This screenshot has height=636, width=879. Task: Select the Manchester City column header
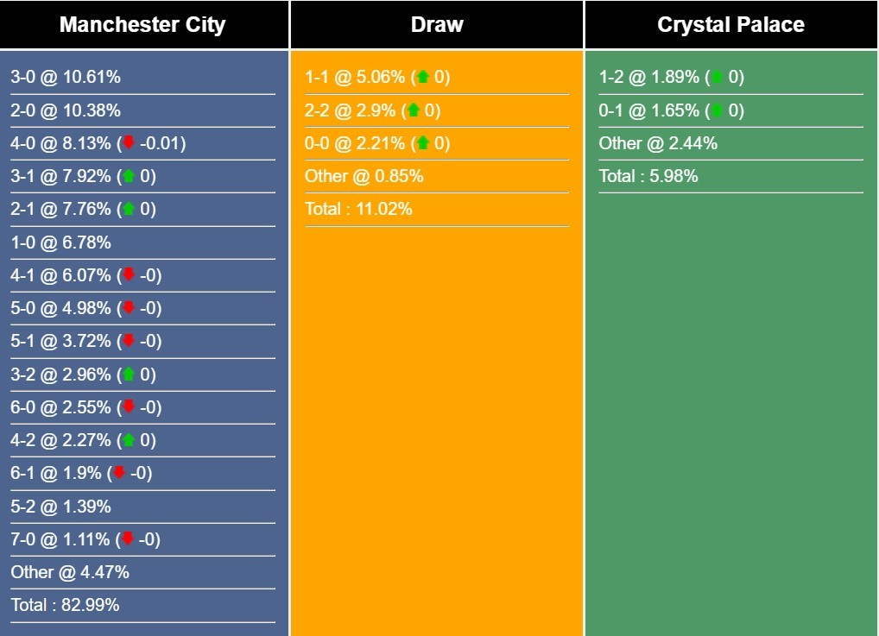144,25
